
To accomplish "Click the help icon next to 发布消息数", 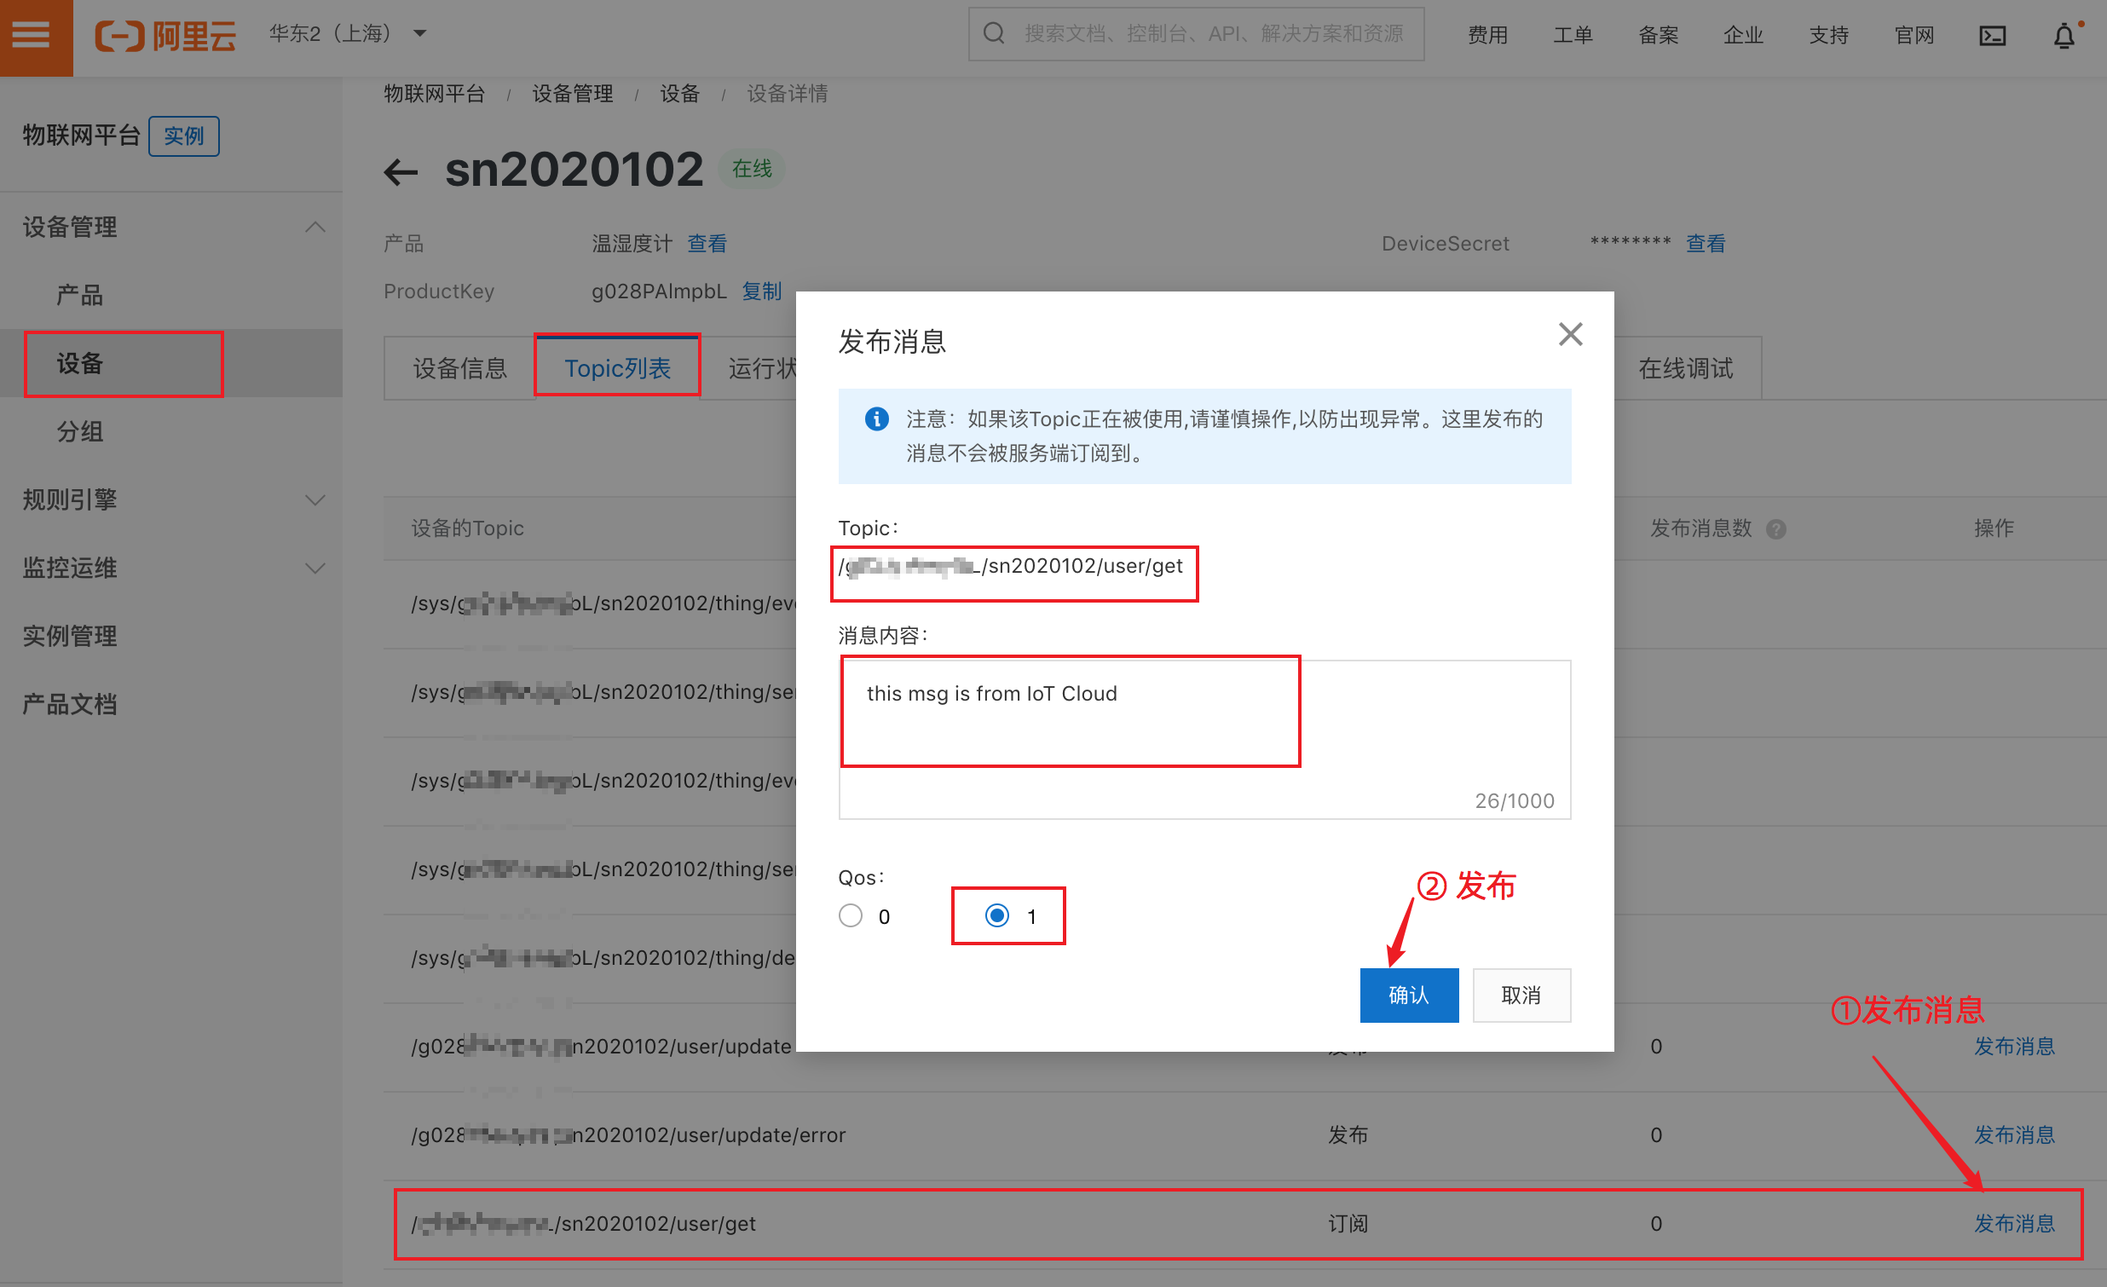I will pyautogui.click(x=1776, y=529).
